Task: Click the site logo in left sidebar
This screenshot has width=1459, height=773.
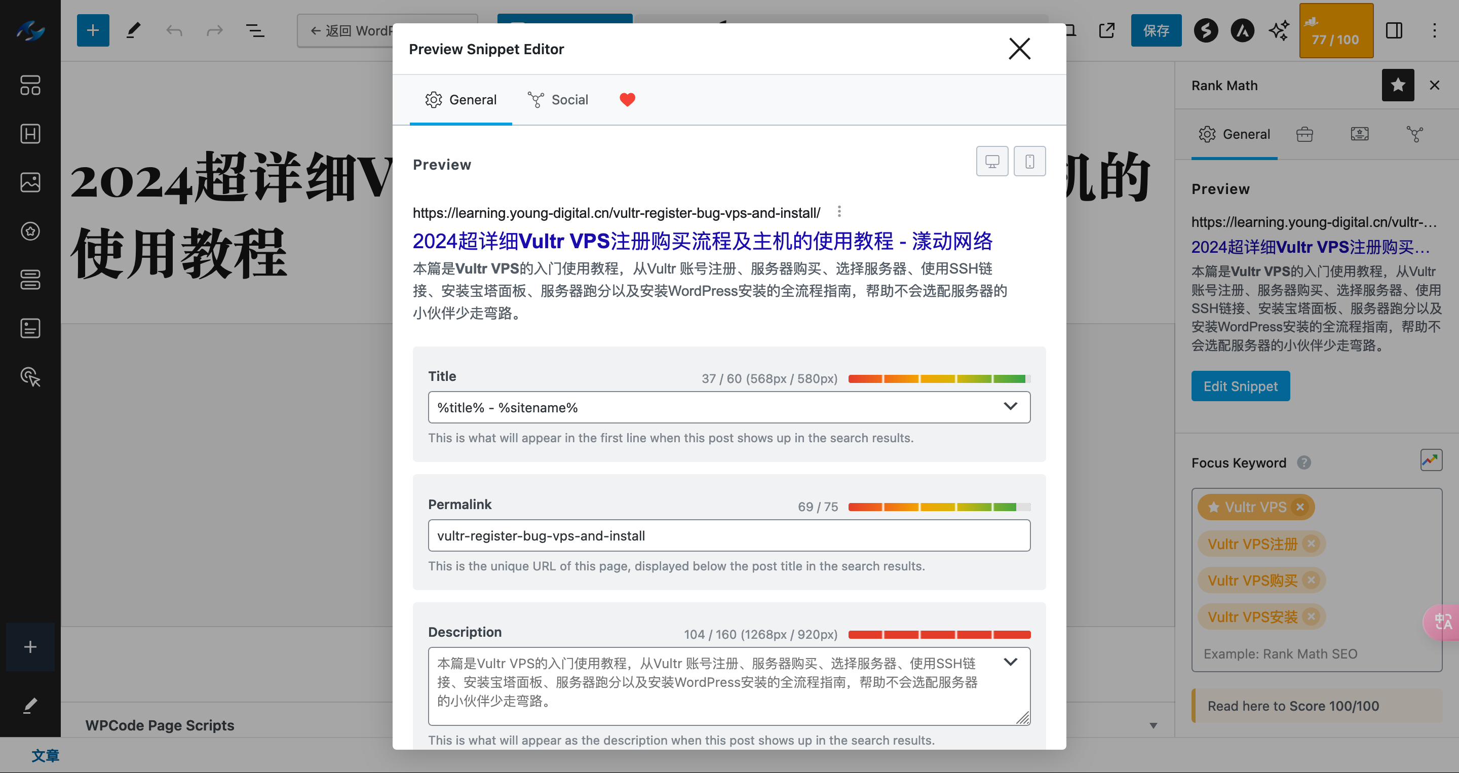Action: pos(30,30)
